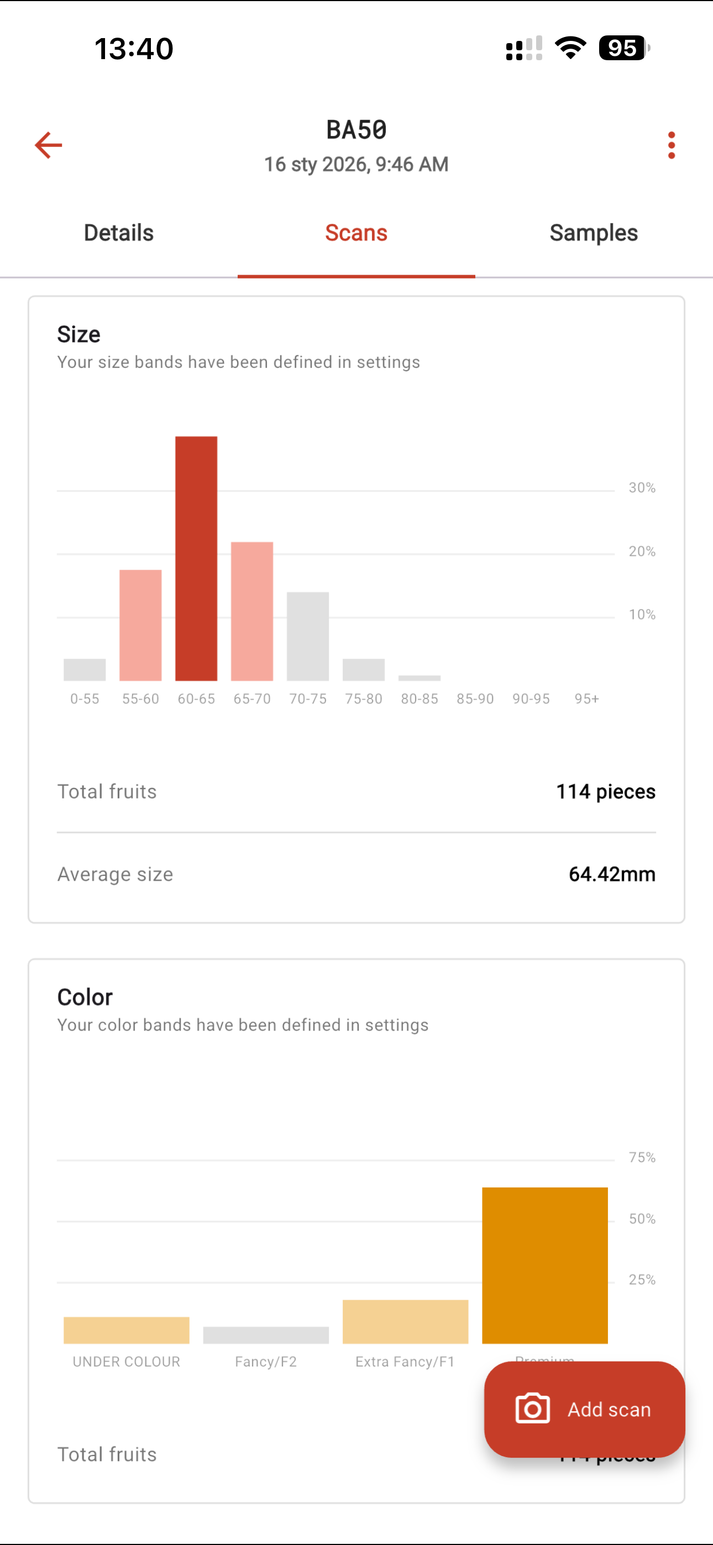
Task: Tap the Extra Fancy/F1 color bar
Action: click(406, 1321)
